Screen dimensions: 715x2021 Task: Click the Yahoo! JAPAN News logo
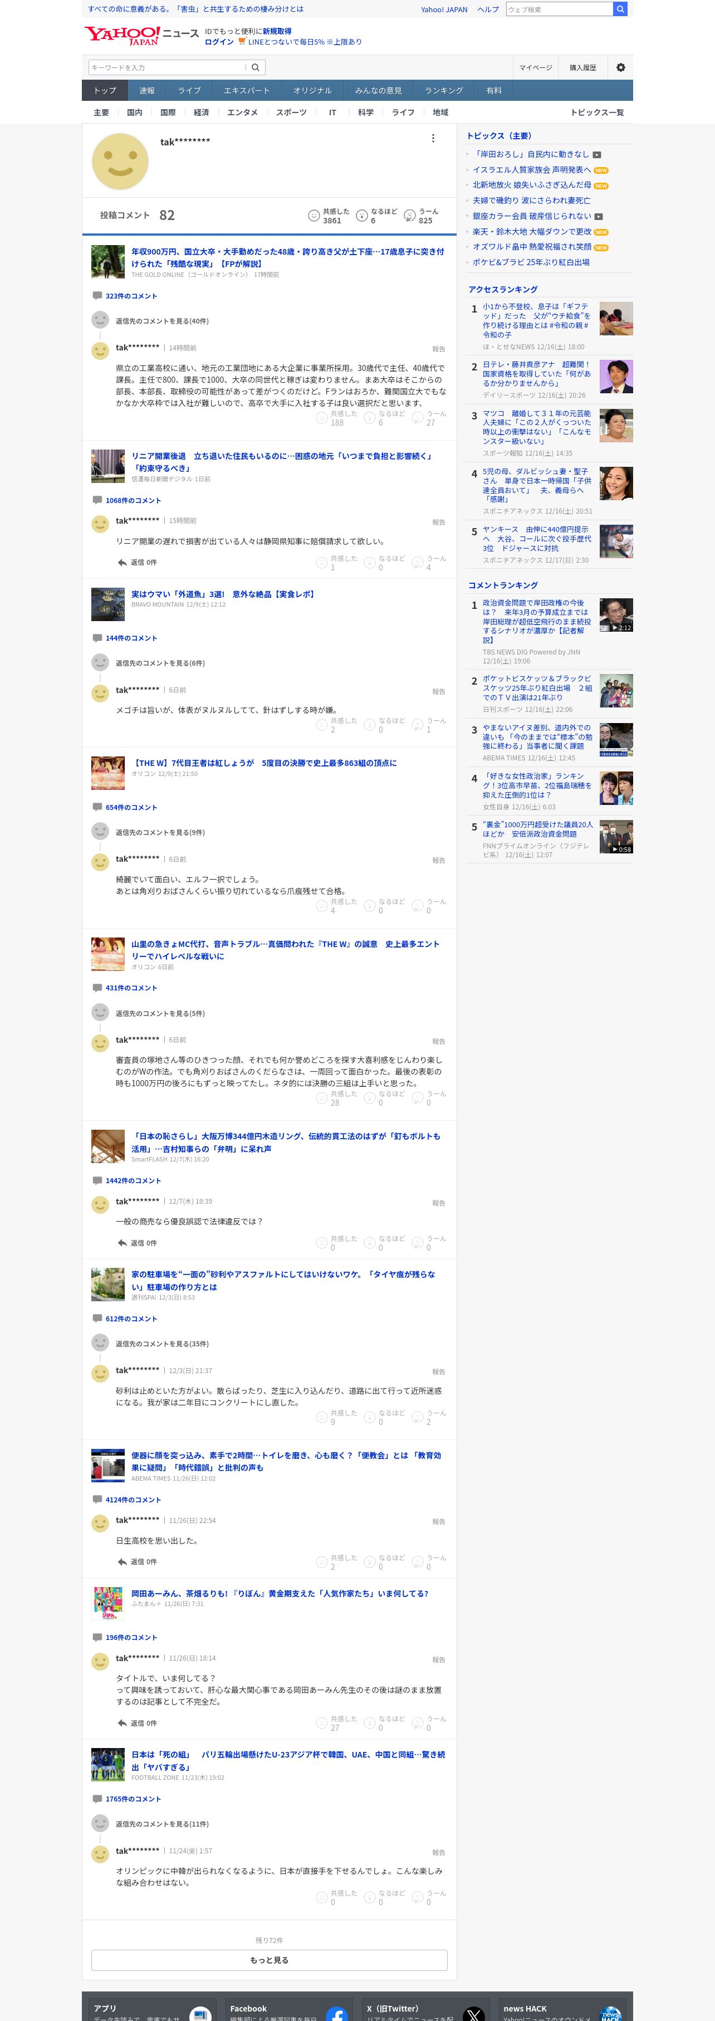tap(142, 35)
